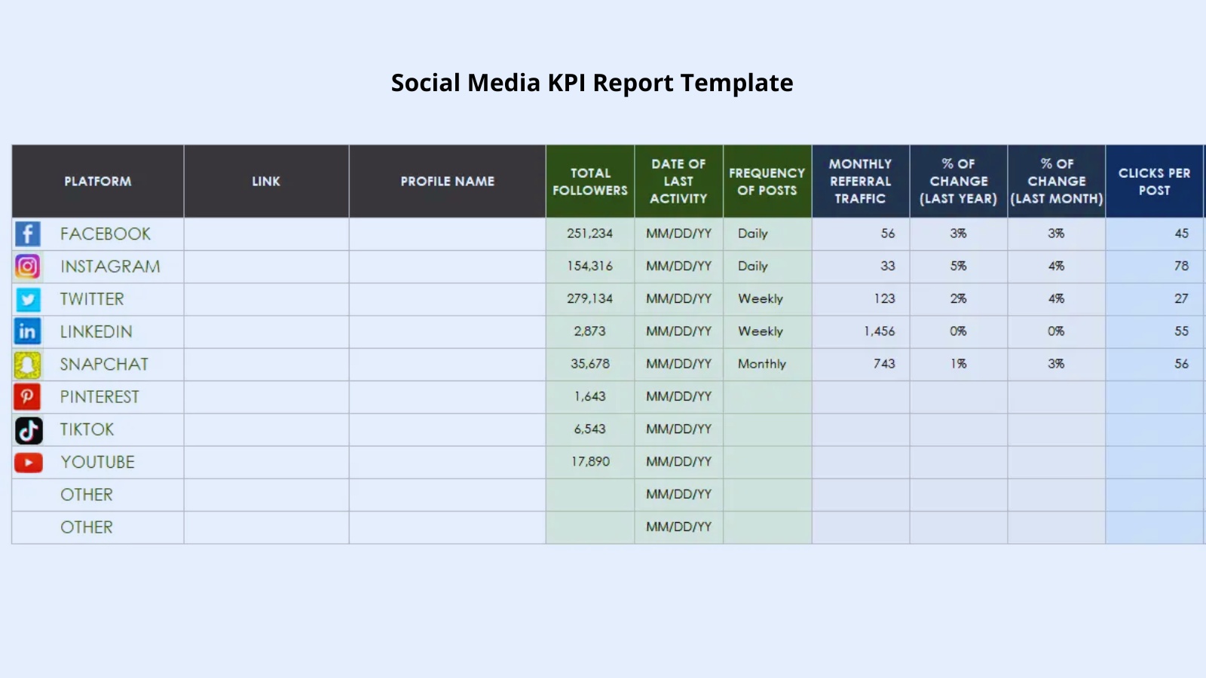Select Pinterest's 1,643 followers cell
Screen dimensions: 1206x678
(x=590, y=397)
